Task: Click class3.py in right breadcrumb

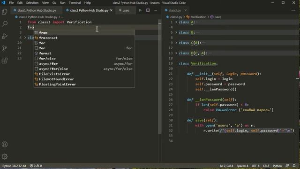Action: [x=176, y=17]
